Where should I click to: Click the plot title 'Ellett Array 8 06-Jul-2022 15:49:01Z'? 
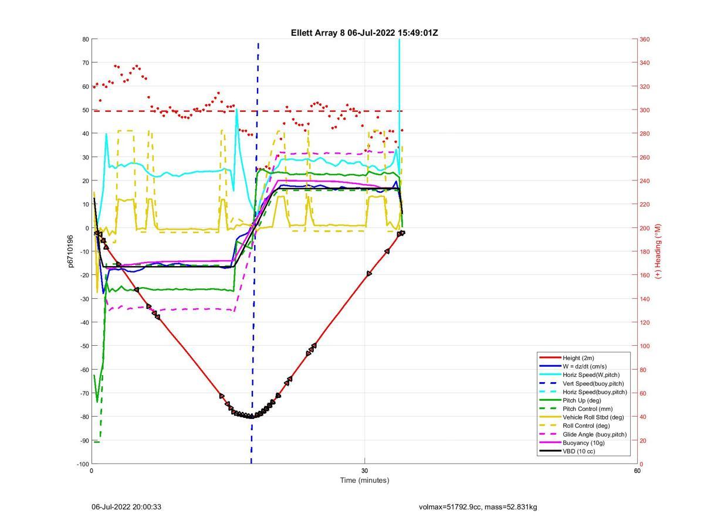pyautogui.click(x=364, y=33)
